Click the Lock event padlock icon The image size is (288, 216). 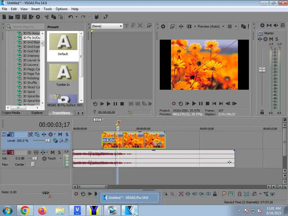tap(215, 194)
